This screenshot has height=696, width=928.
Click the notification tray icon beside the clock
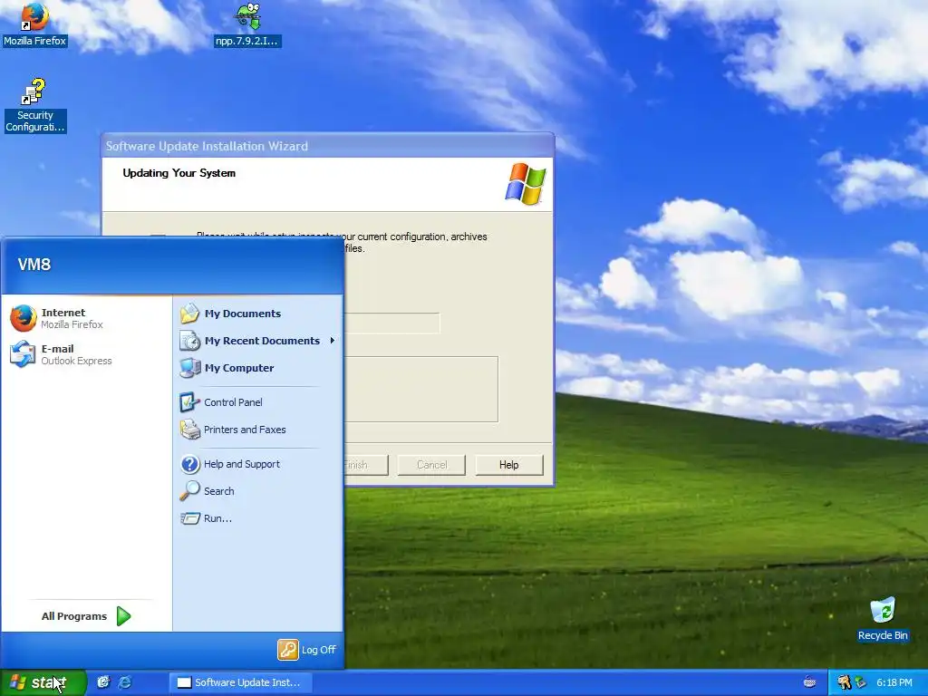pyautogui.click(x=860, y=683)
